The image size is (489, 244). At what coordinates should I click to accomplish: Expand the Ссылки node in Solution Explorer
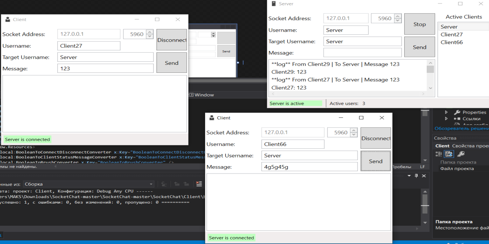point(447,119)
